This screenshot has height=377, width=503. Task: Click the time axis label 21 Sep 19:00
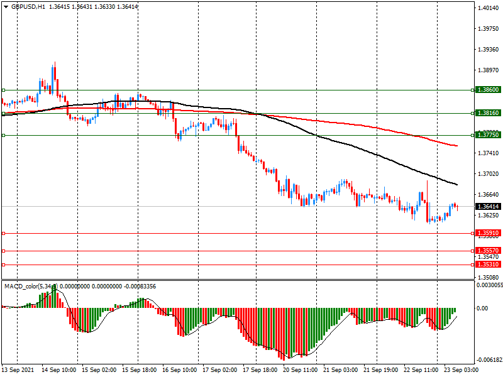click(381, 370)
